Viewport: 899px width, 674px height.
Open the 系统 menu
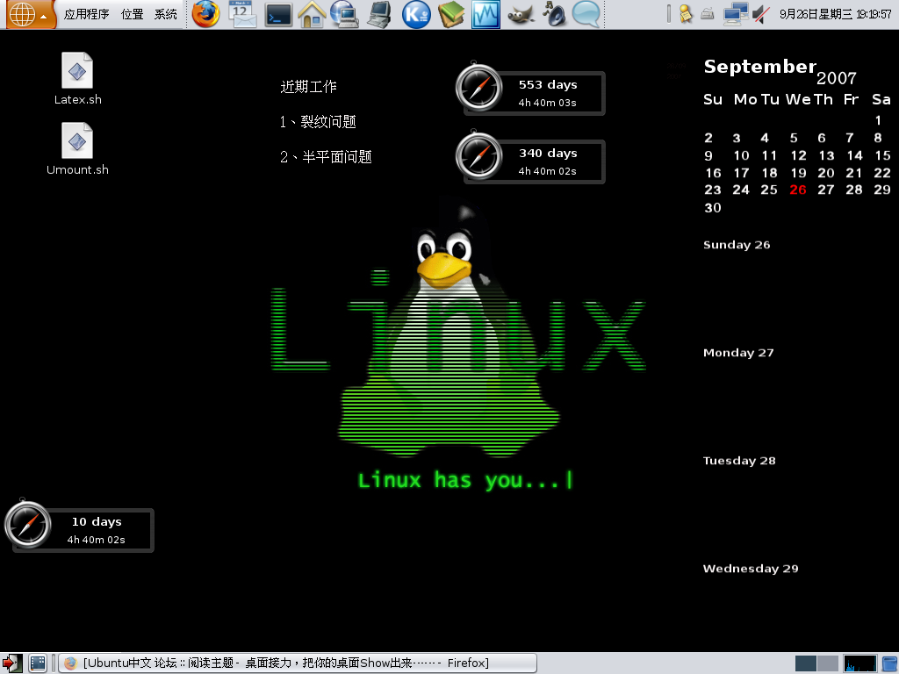click(166, 14)
